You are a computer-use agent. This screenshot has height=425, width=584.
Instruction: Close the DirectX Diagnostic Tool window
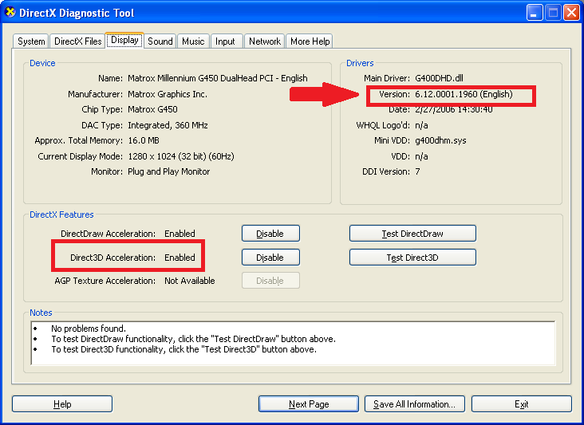click(571, 13)
